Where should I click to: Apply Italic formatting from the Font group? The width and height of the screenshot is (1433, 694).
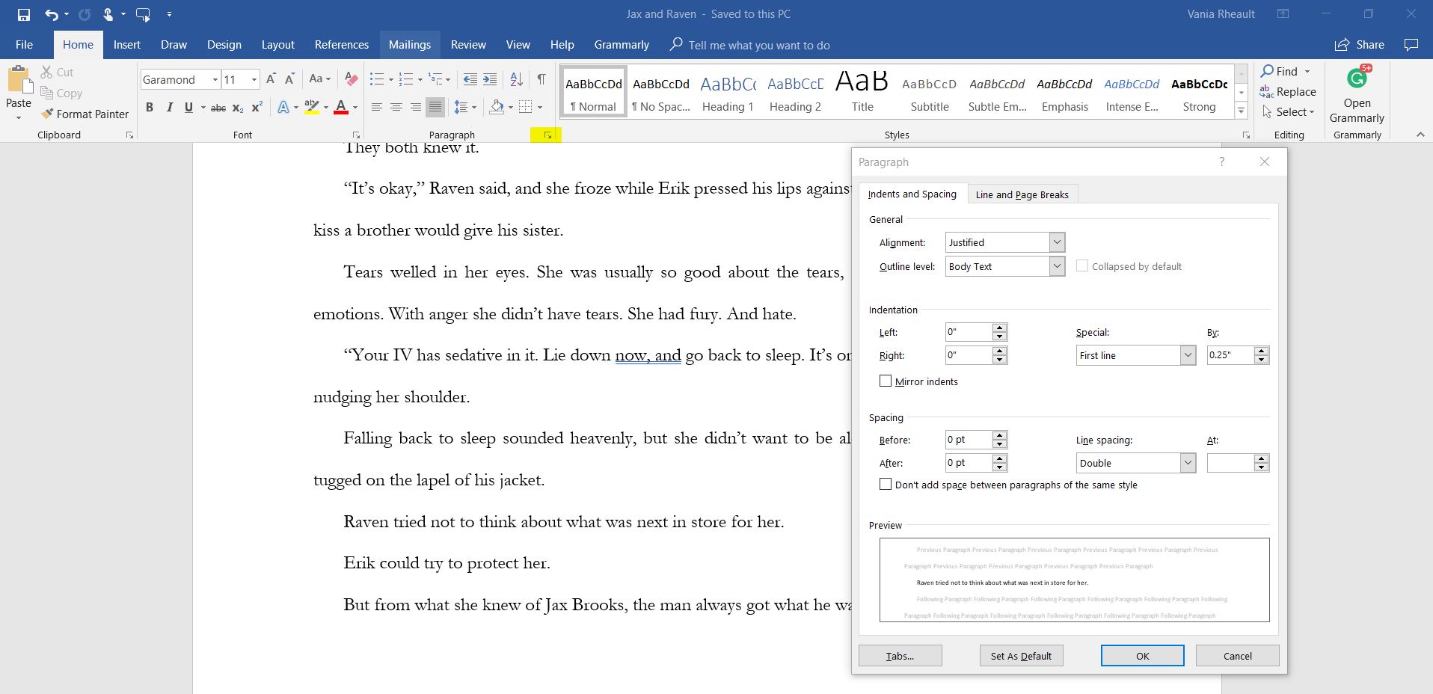pos(169,108)
